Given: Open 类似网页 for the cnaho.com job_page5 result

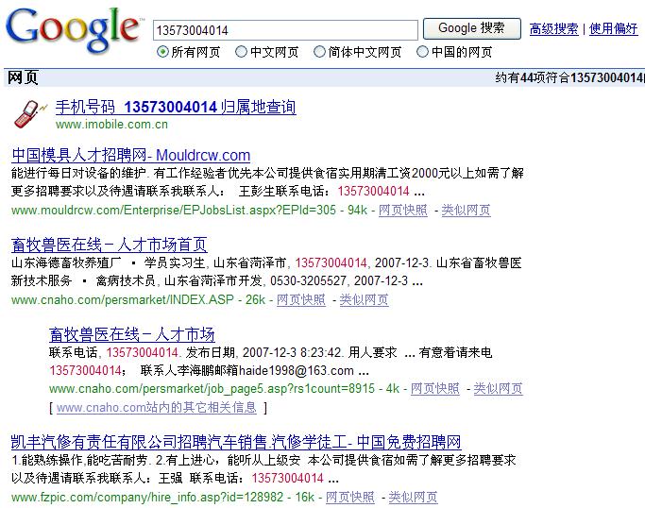Looking at the screenshot, I should click(498, 388).
